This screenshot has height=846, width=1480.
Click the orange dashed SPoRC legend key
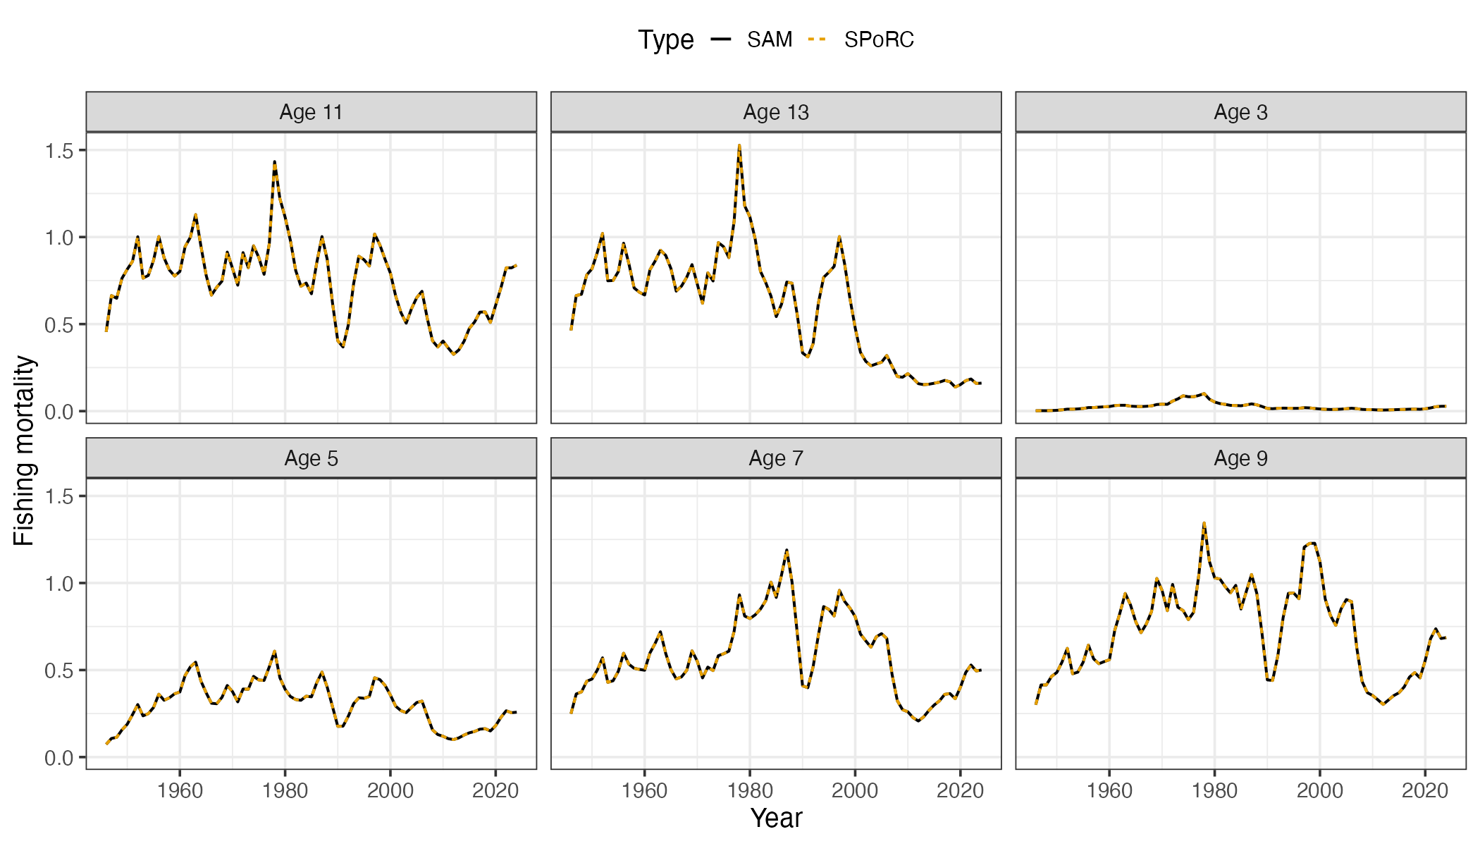[x=818, y=39]
